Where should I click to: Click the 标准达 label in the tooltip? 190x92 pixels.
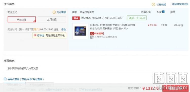coord(41,36)
